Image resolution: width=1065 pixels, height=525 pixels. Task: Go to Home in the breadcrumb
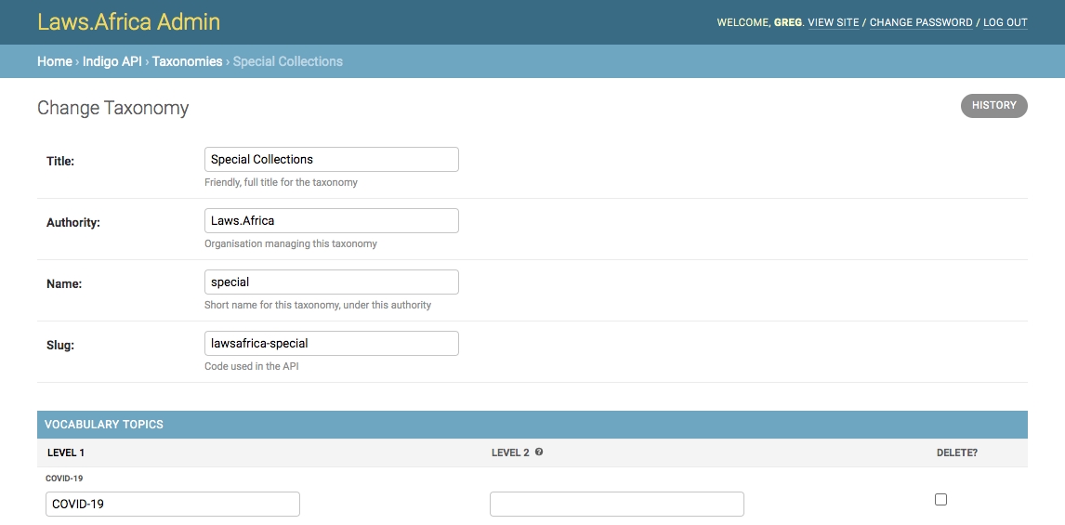click(54, 61)
